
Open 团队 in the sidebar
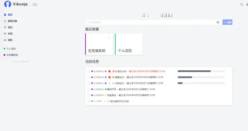pos(10,40)
